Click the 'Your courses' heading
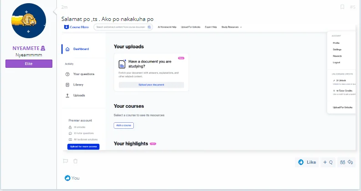This screenshot has height=191, width=361. (x=129, y=106)
